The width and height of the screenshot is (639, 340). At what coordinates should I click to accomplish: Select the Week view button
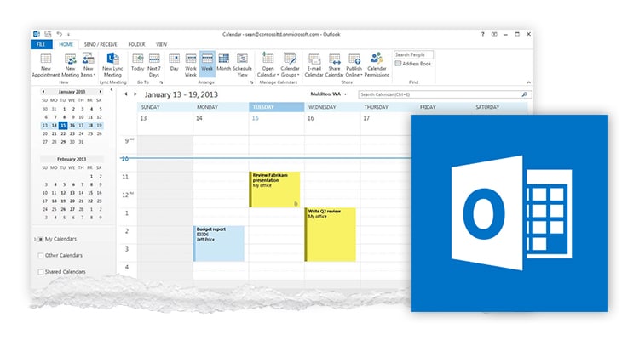(207, 63)
